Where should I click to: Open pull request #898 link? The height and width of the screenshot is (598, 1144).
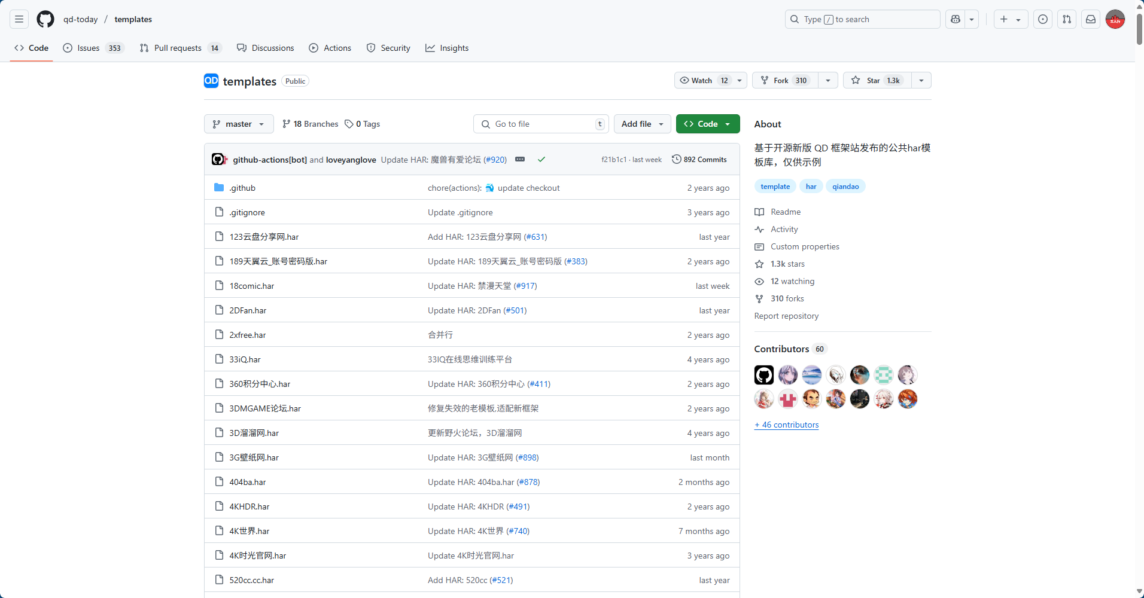click(x=527, y=457)
